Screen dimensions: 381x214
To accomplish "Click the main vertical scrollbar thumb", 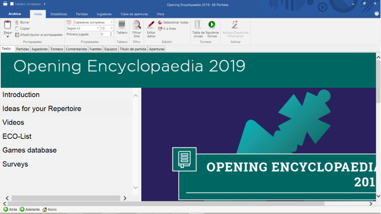I will [x=378, y=82].
